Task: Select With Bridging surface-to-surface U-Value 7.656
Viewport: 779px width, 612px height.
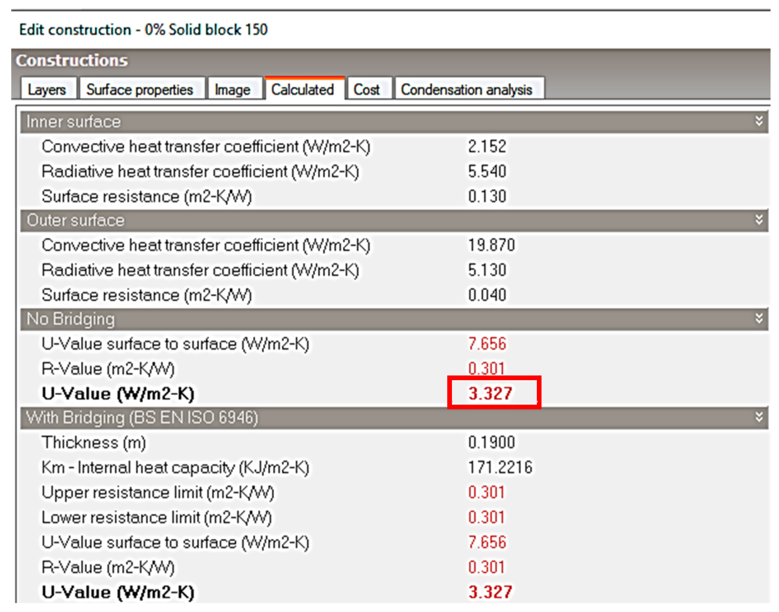Action: pos(487,543)
